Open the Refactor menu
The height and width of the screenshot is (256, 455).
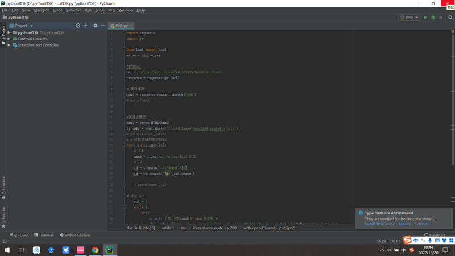coord(73,10)
